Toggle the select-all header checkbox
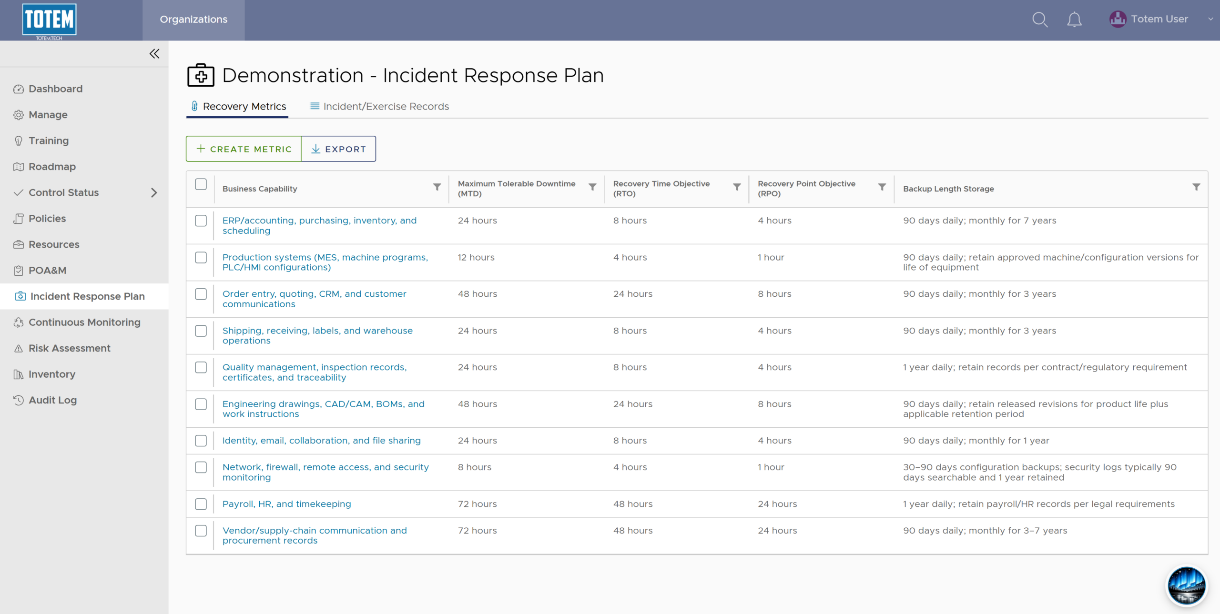The height and width of the screenshot is (614, 1220). tap(201, 184)
